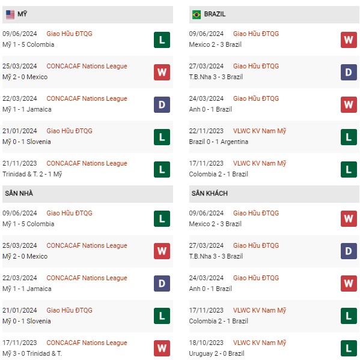Click L badge for Mỹ 1-5 Colombia in top list
Image resolution: width=360 pixels, height=360 pixels.
tap(162, 40)
